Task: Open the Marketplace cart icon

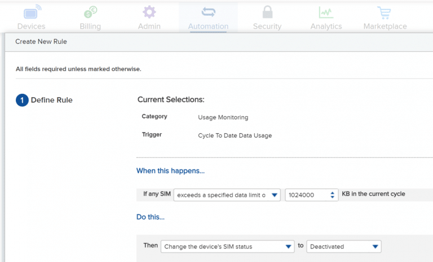Action: pos(384,13)
